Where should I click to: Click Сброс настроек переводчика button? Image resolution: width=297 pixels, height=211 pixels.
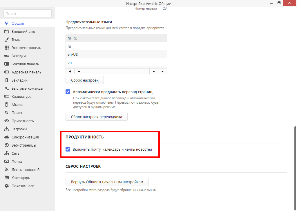pyautogui.click(x=97, y=117)
